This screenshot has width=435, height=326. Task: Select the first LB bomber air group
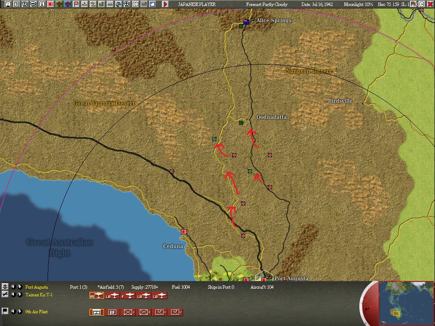(x=112, y=296)
